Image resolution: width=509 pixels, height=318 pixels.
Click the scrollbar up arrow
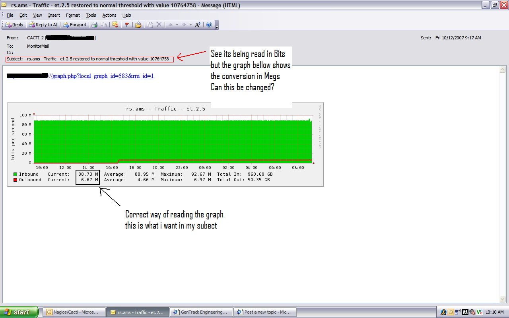[x=503, y=70]
